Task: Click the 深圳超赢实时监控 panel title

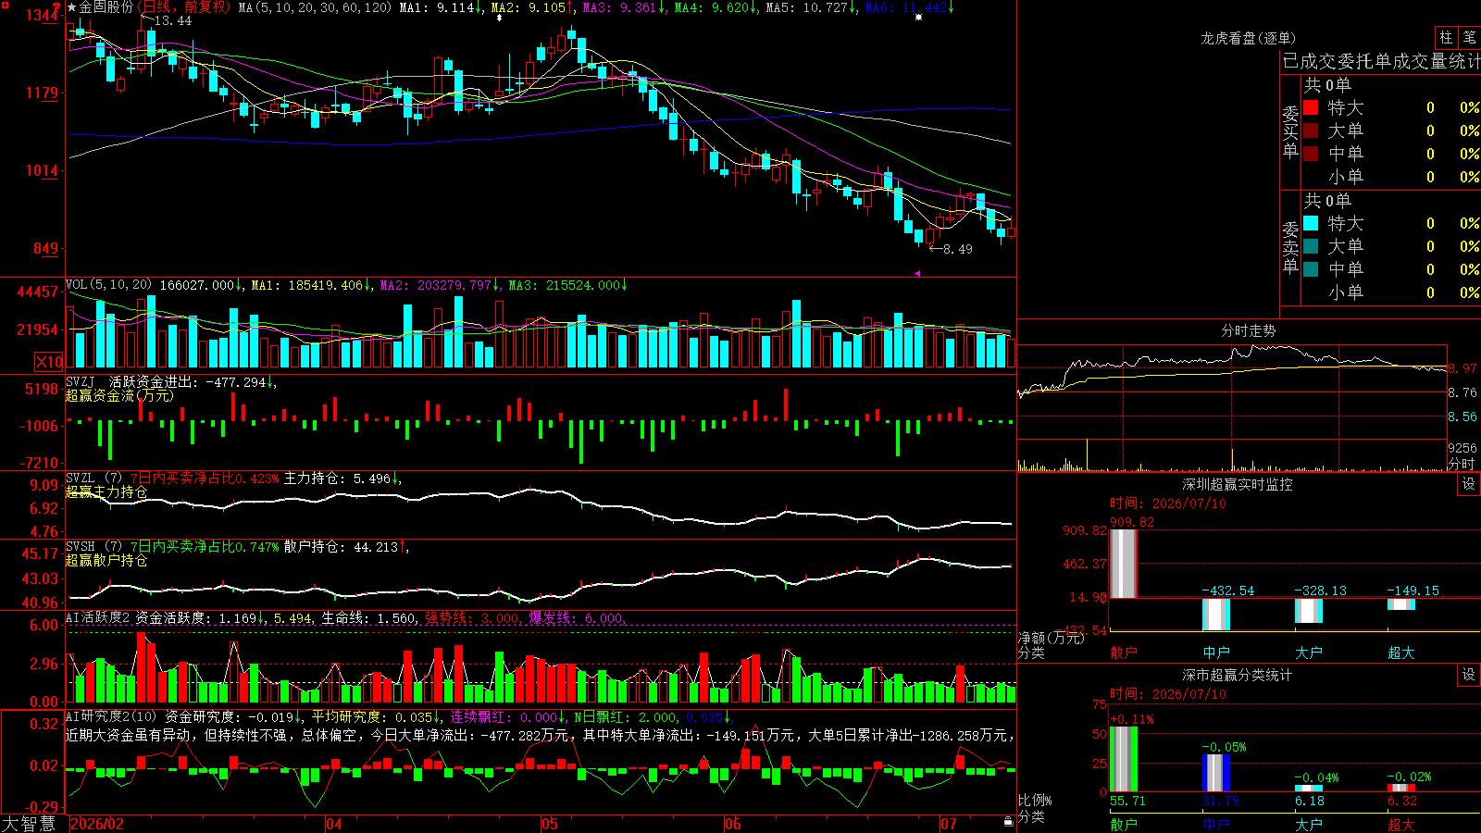Action: point(1238,484)
